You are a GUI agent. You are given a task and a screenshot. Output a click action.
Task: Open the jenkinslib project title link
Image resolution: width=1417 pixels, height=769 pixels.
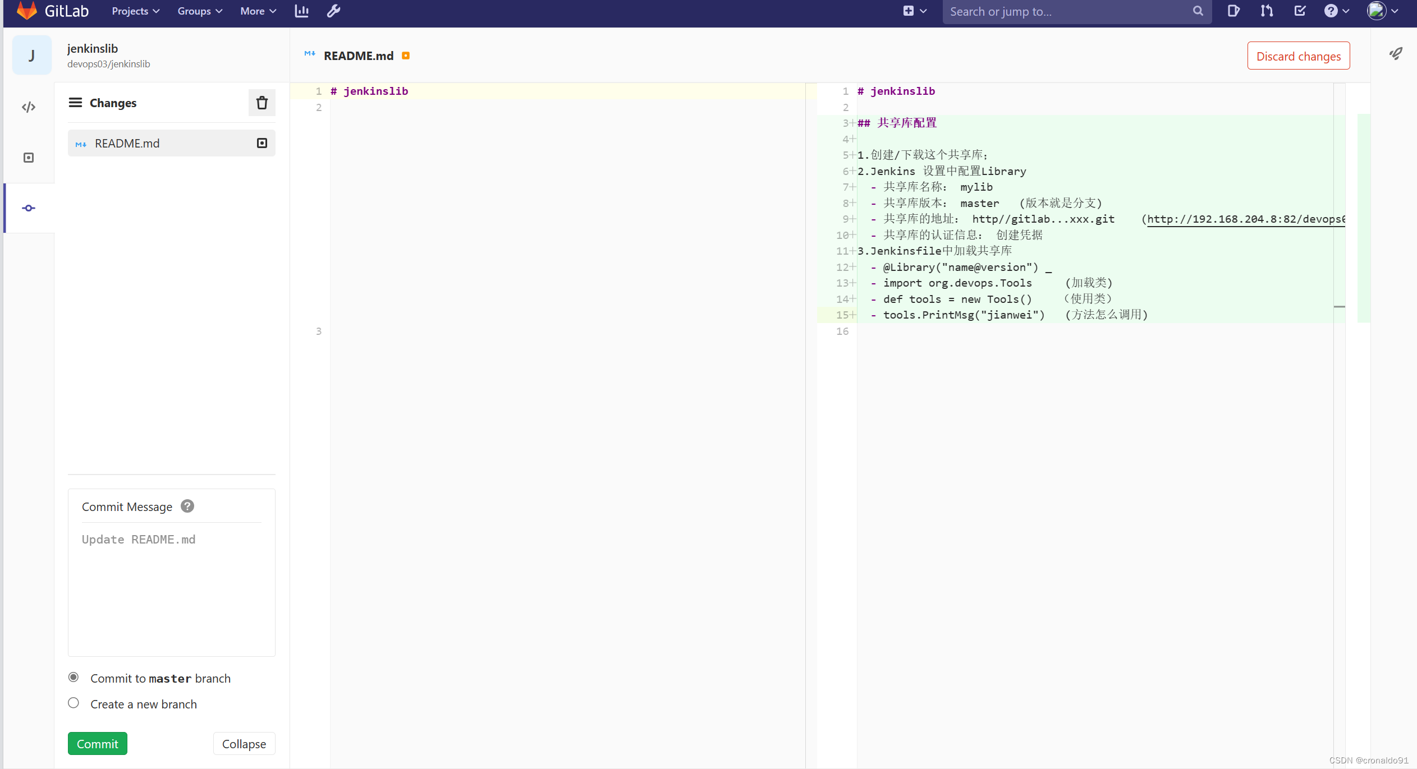click(x=93, y=49)
